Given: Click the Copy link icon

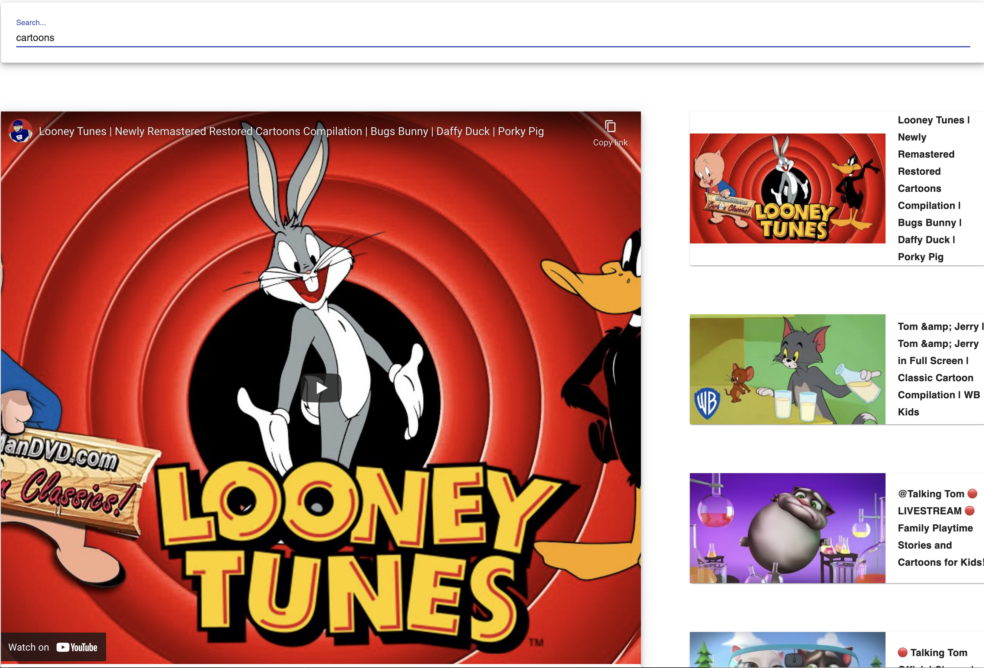Looking at the screenshot, I should click(x=610, y=126).
